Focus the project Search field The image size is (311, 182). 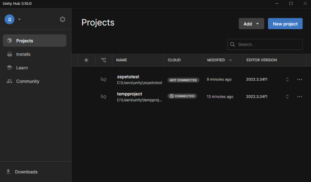coord(265,44)
